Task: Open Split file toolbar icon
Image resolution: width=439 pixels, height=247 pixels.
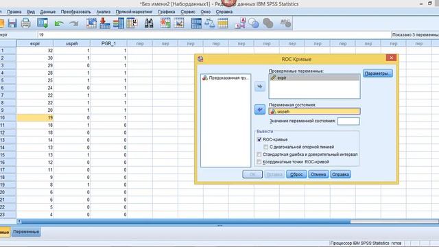Action: (x=196, y=23)
